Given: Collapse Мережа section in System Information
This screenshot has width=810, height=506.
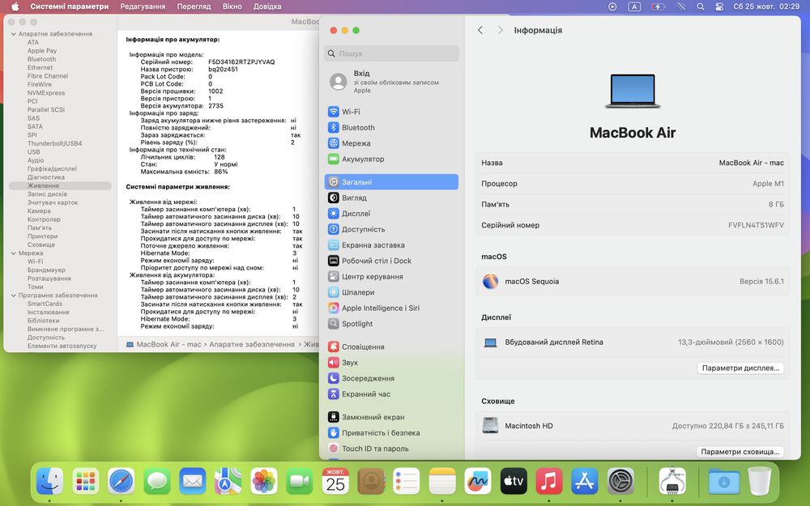Looking at the screenshot, I should [x=14, y=253].
